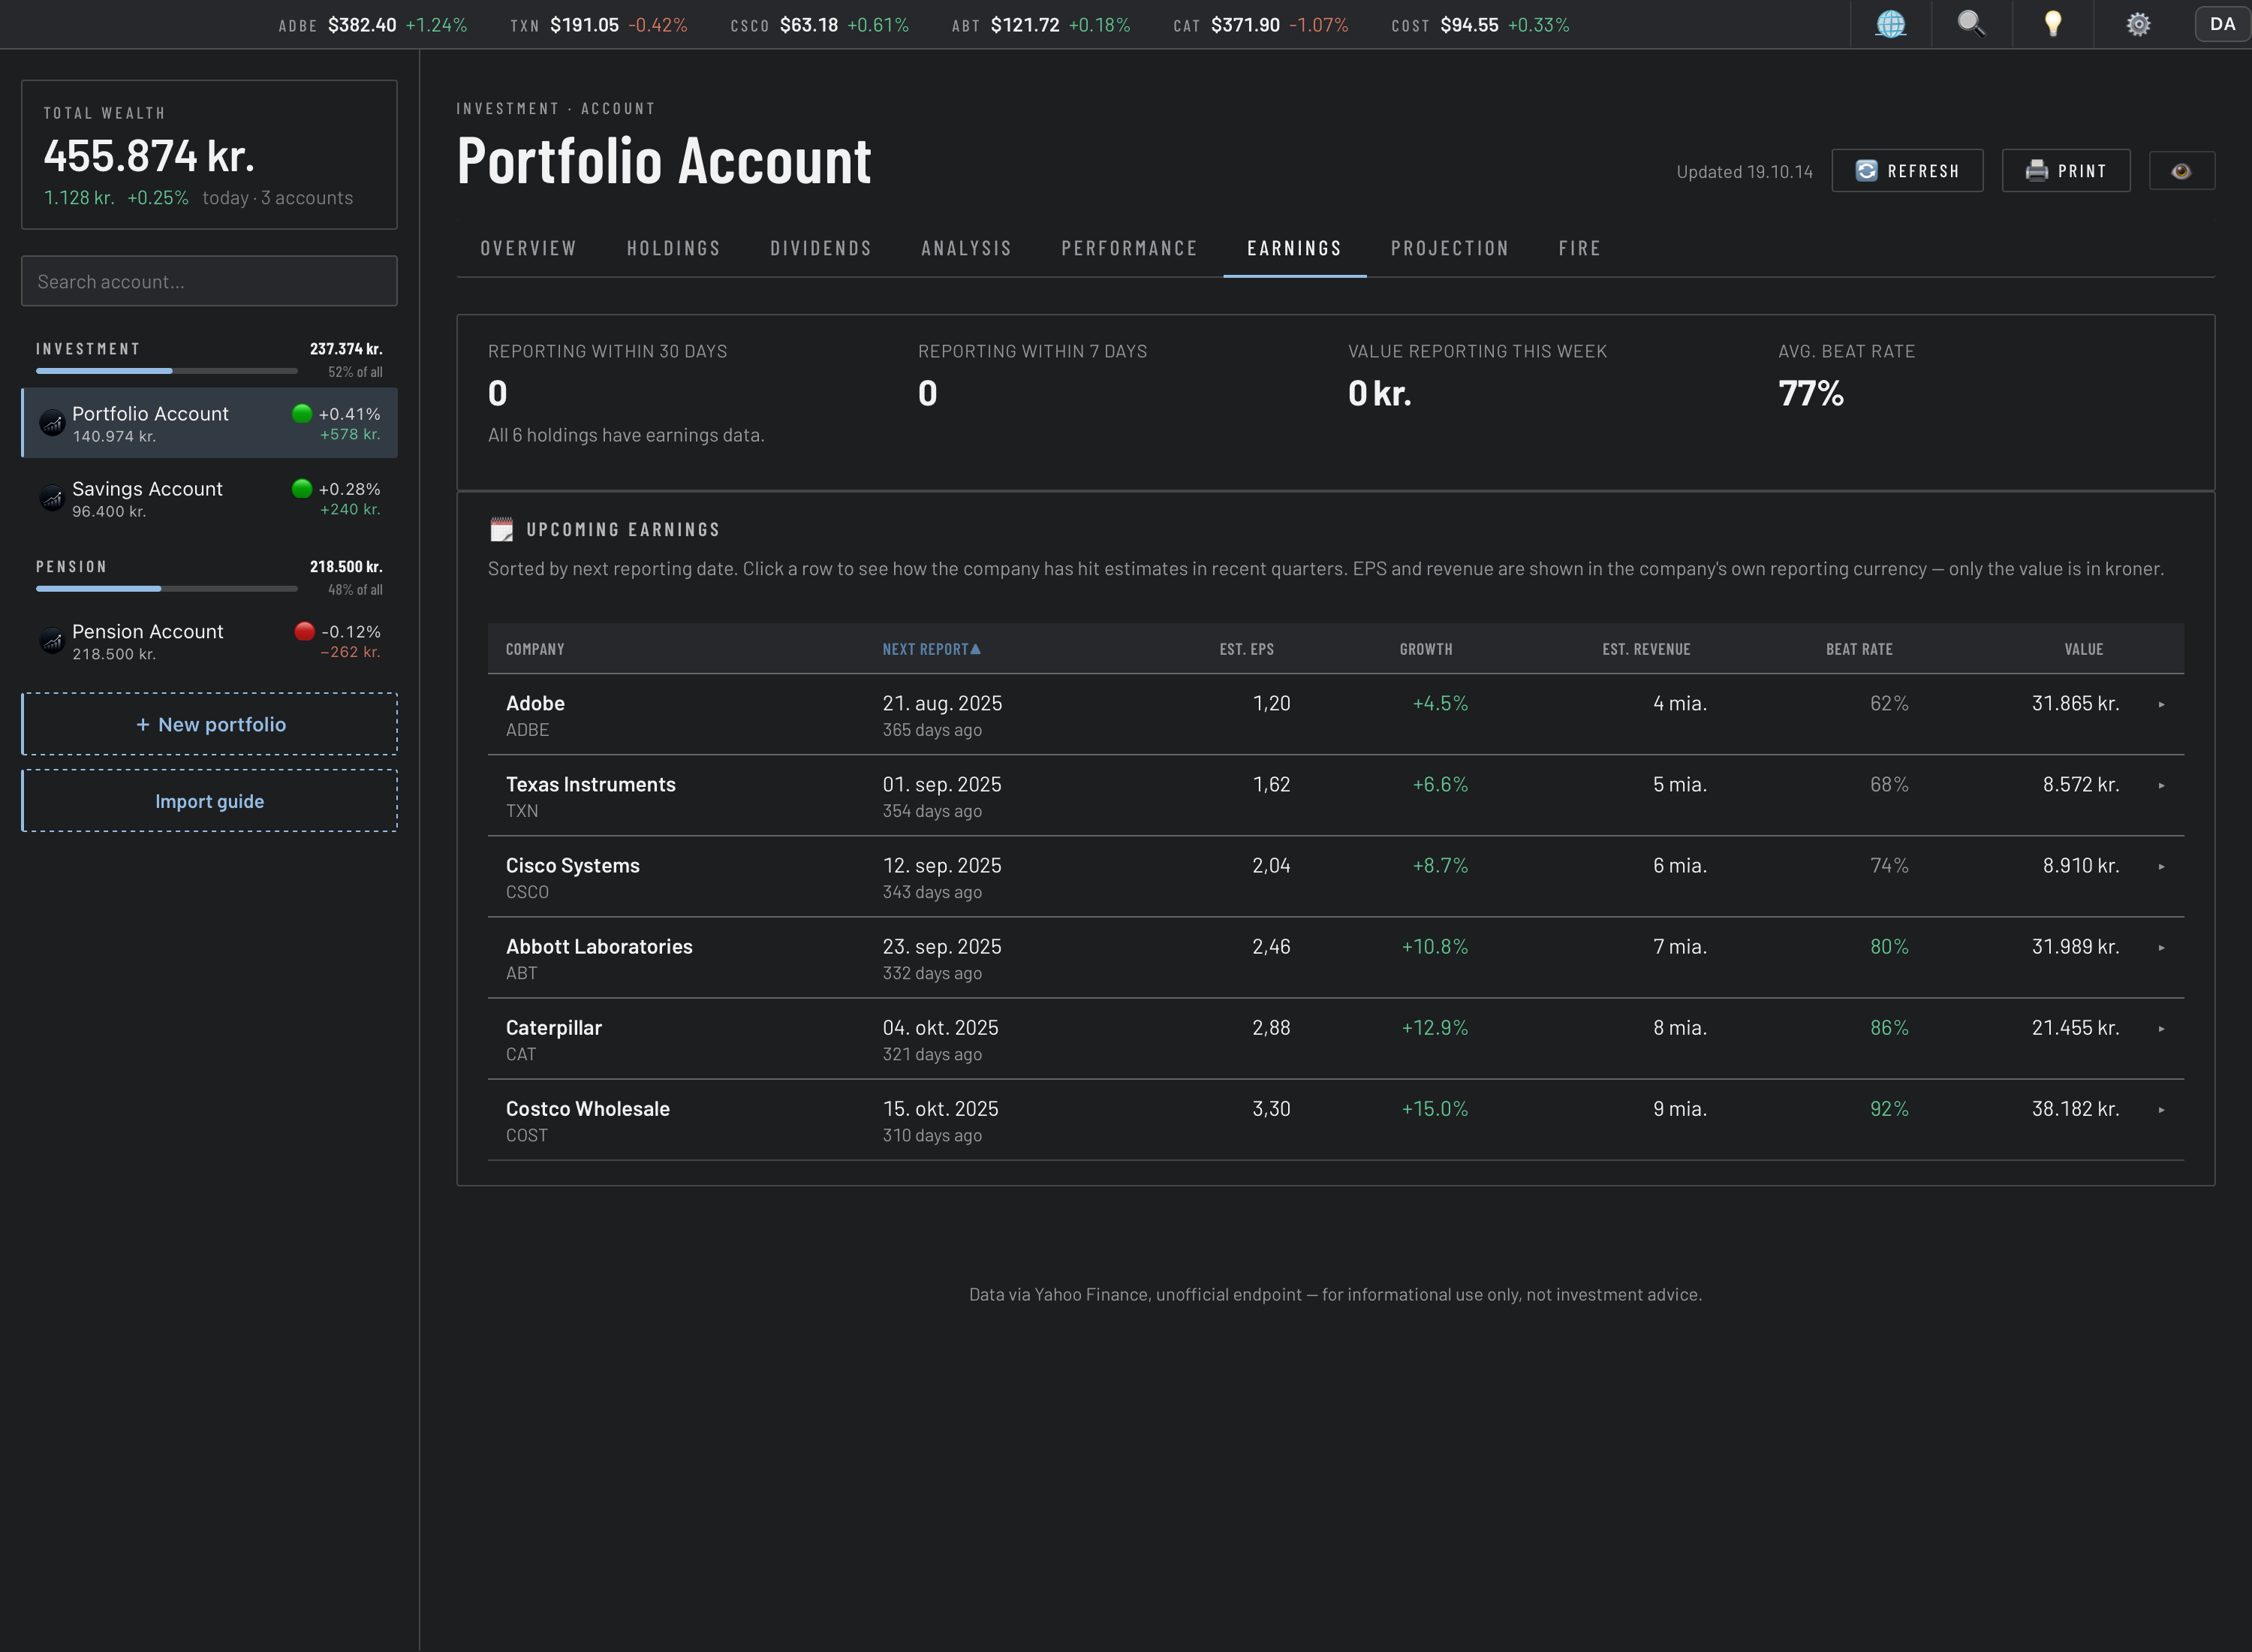Click the Refresh button
2252x1652 pixels.
pyautogui.click(x=1907, y=171)
